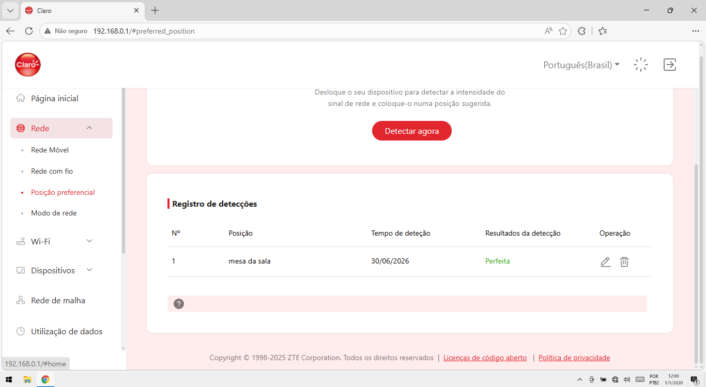Open Licenças de código aberto link
Viewport: 706px width, 387px height.
point(485,358)
